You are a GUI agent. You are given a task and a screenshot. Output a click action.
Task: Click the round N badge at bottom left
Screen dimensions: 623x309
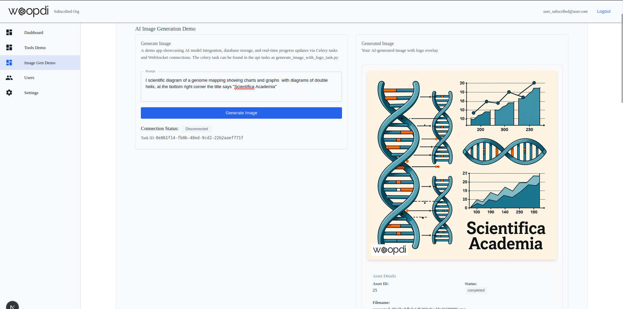click(12, 305)
